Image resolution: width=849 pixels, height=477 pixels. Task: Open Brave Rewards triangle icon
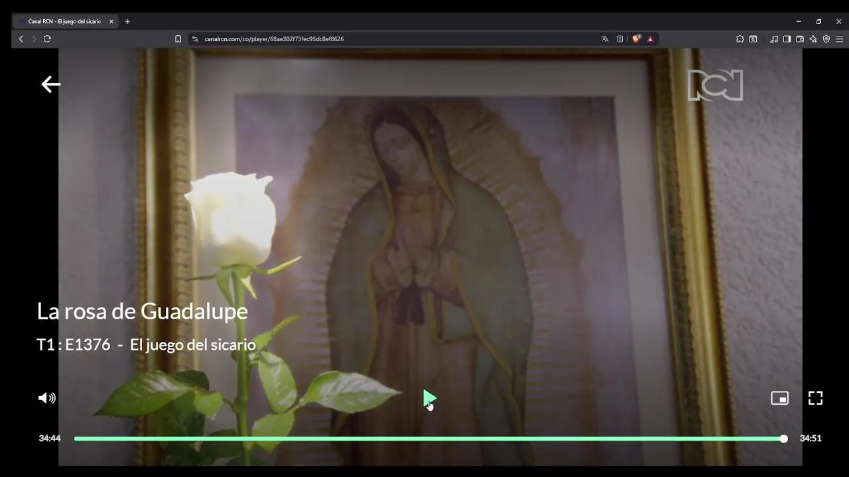pos(650,39)
